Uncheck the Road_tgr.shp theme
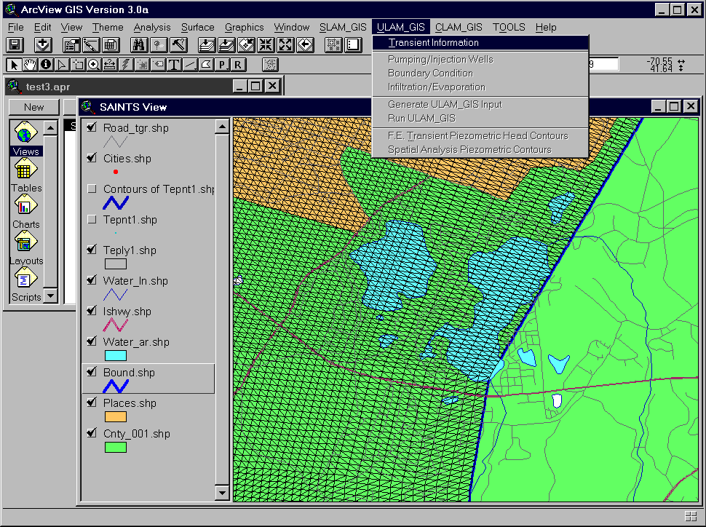The width and height of the screenshot is (706, 527). click(x=92, y=127)
